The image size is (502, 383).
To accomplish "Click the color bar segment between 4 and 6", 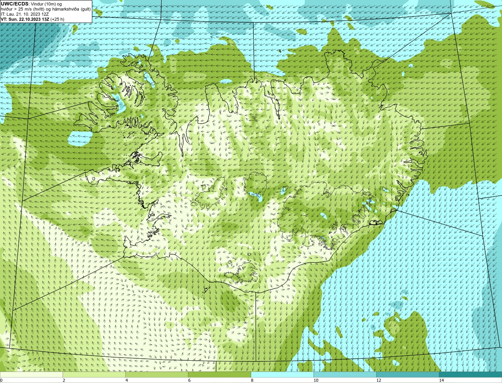I will (x=157, y=374).
